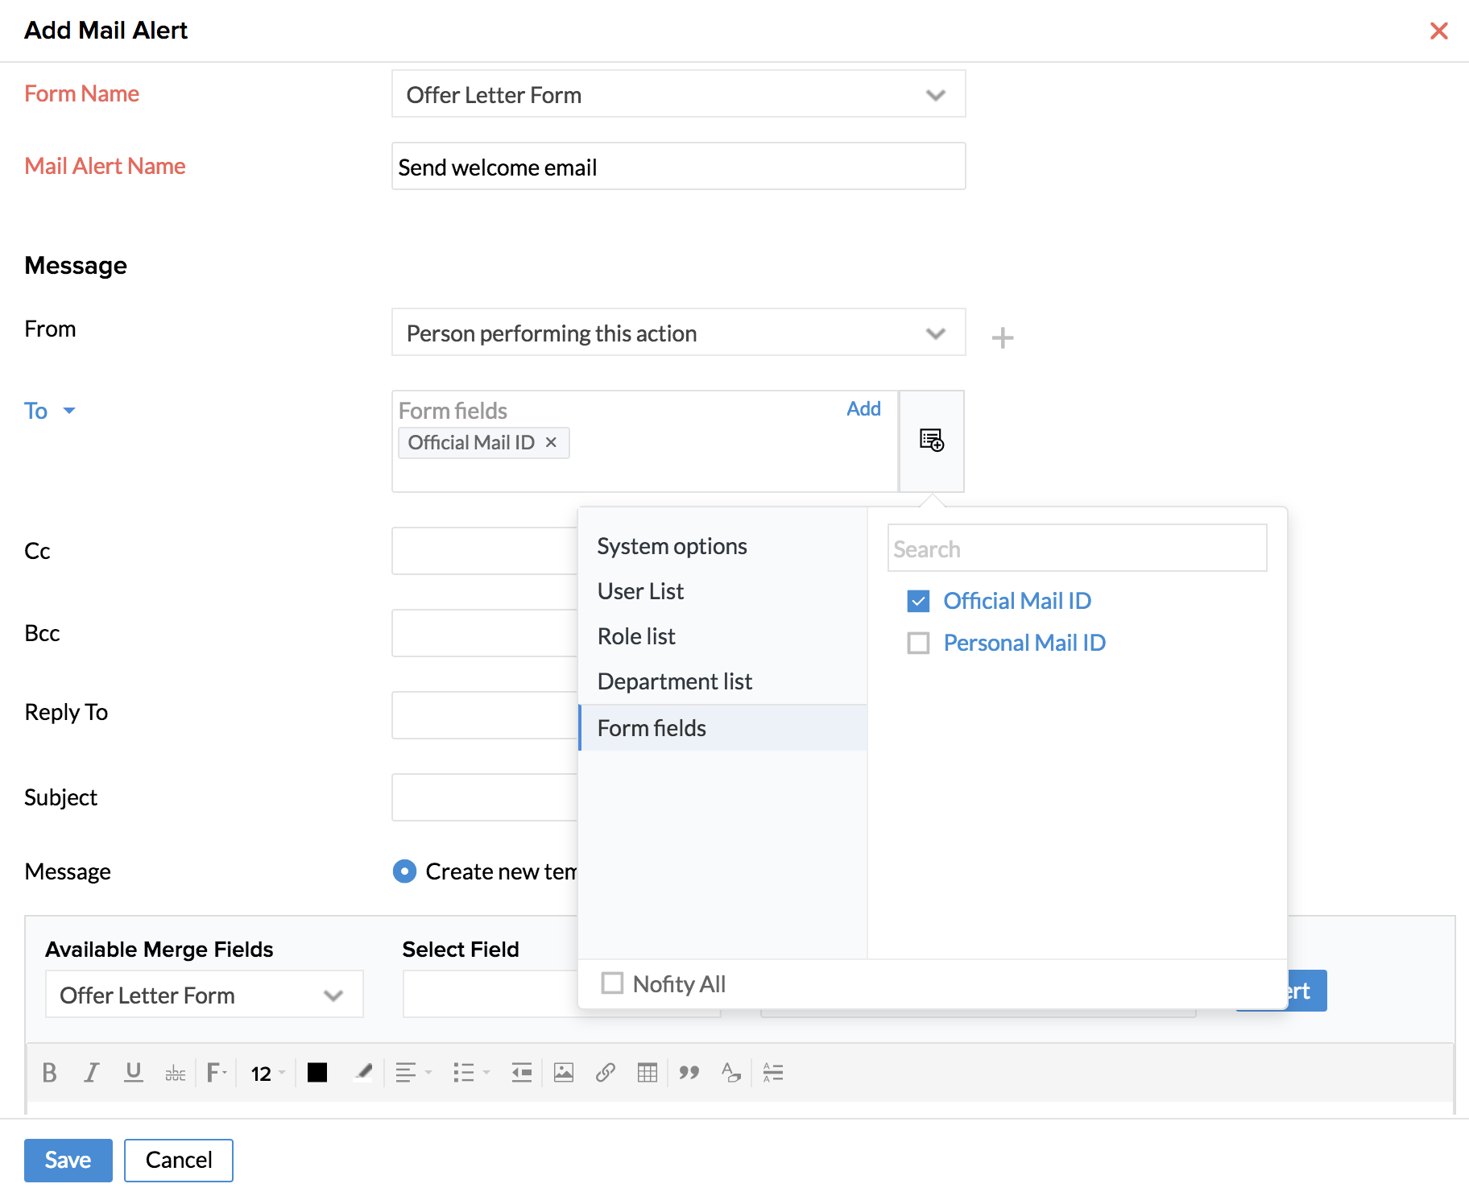The image size is (1469, 1192).
Task: Choose Department list from the options
Action: (675, 681)
